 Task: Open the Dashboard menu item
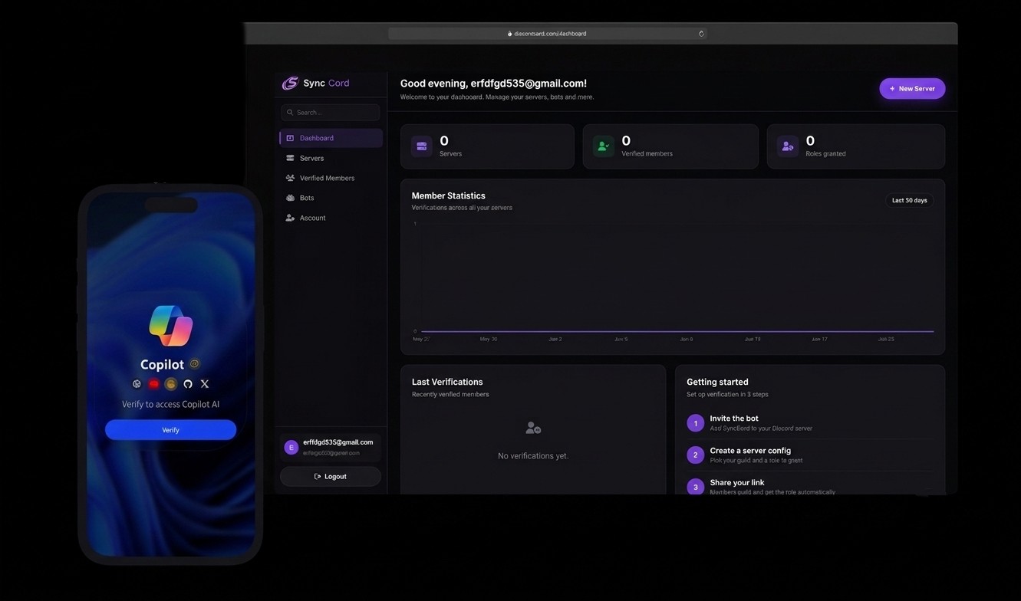tap(331, 138)
